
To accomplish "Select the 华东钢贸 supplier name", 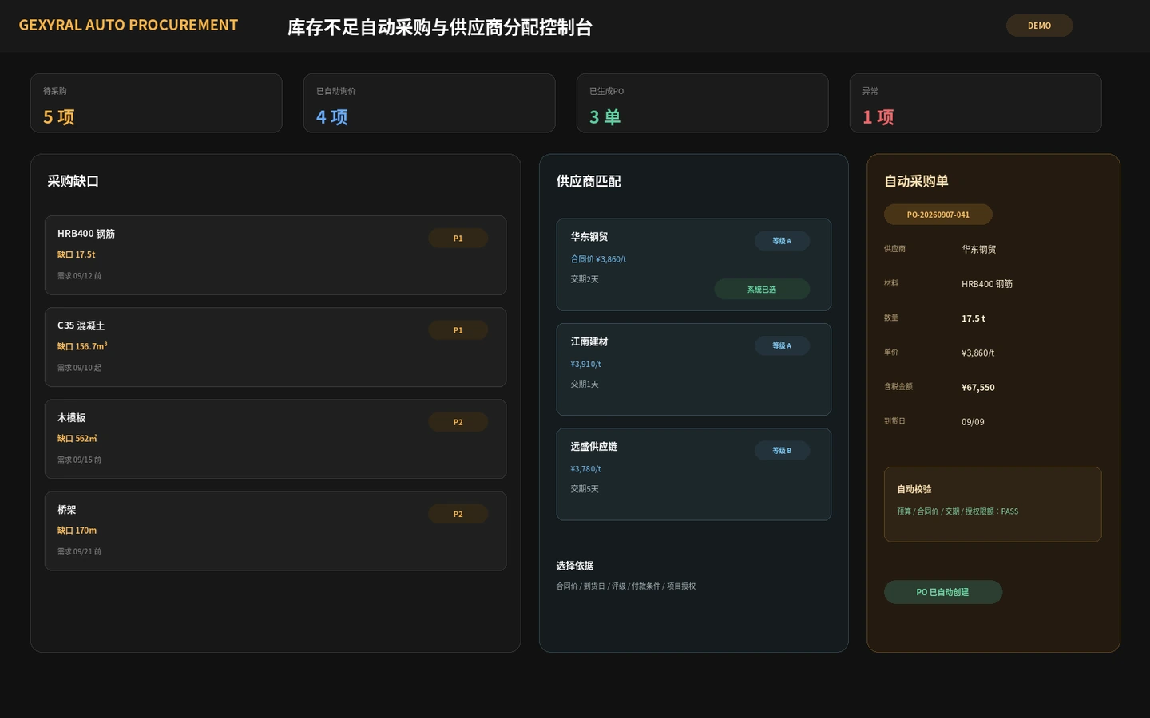I will 589,237.
